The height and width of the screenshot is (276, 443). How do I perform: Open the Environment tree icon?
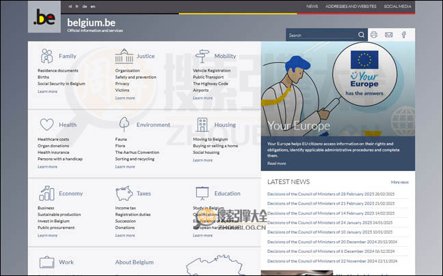(124, 125)
